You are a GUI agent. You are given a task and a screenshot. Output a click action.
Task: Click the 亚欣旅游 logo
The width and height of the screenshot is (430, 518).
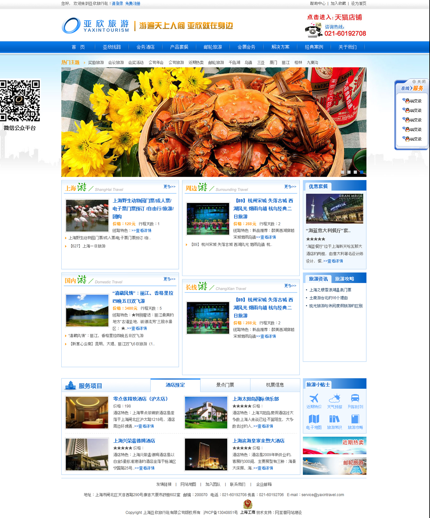[96, 26]
